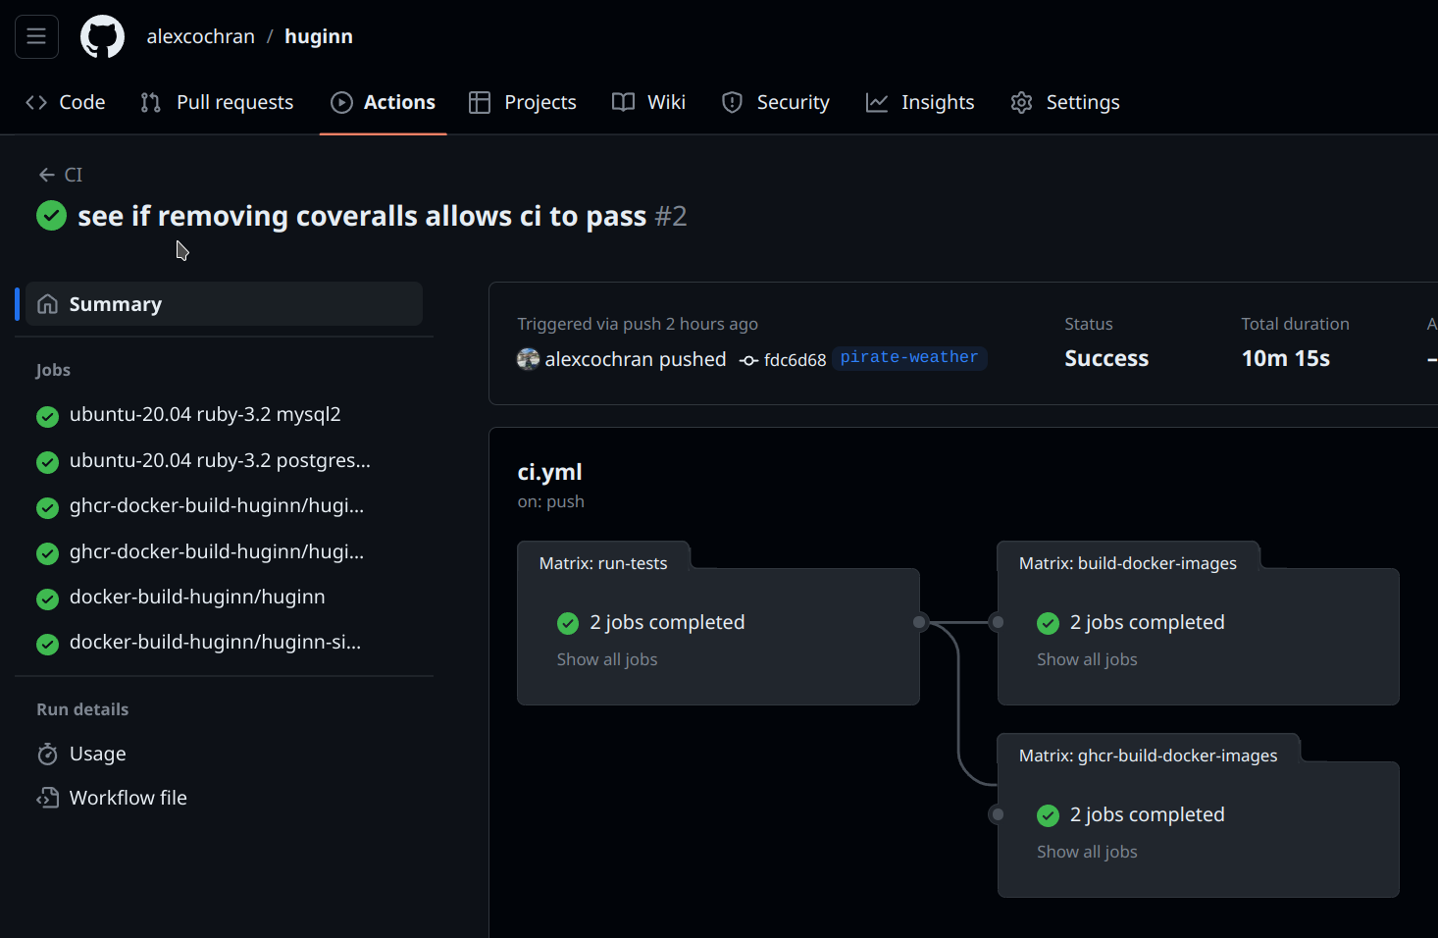Click the Actions play-circle icon
This screenshot has width=1438, height=938.
coord(341,102)
